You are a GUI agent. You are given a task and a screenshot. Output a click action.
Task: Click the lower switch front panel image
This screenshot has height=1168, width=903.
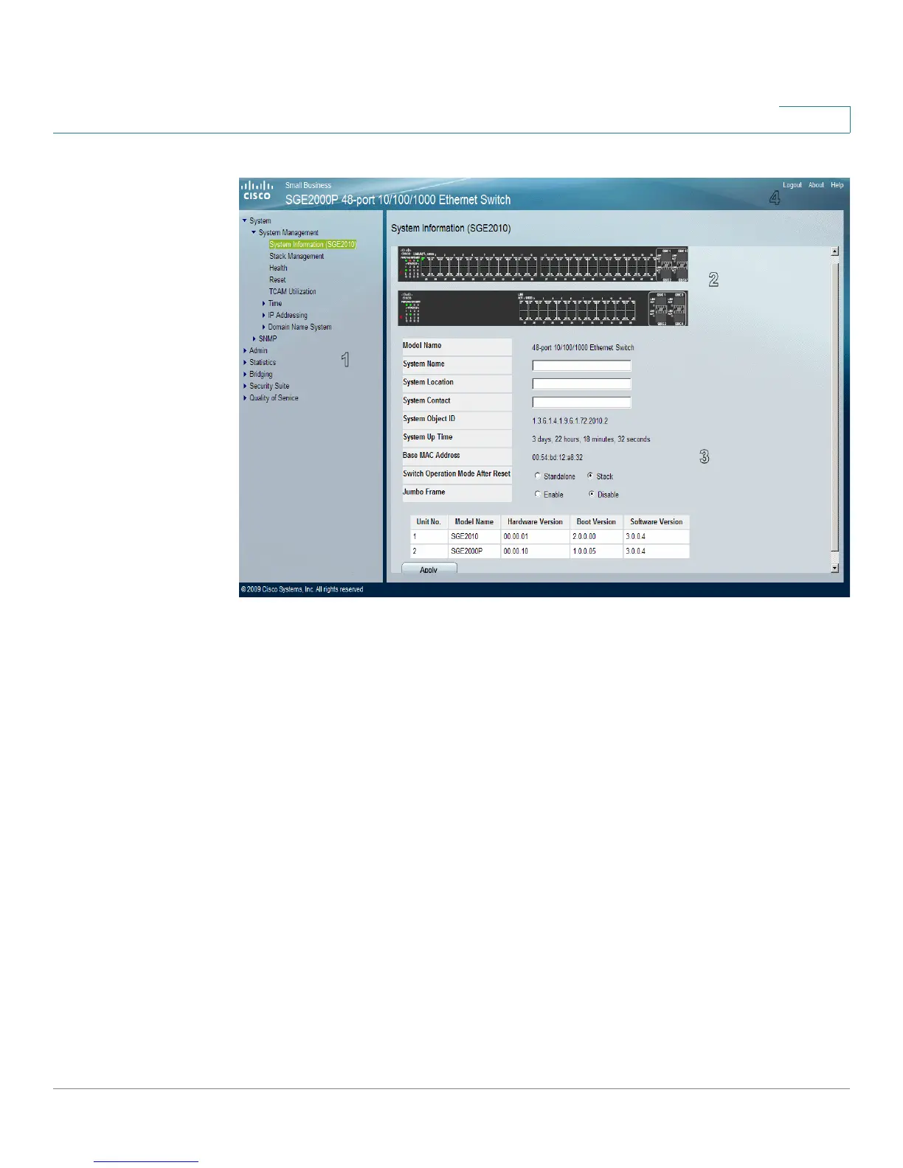coord(542,308)
